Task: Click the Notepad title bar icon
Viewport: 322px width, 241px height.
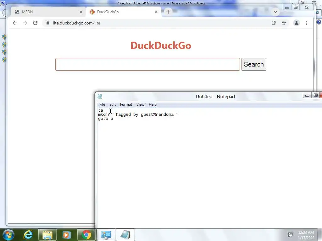Action: pos(100,96)
